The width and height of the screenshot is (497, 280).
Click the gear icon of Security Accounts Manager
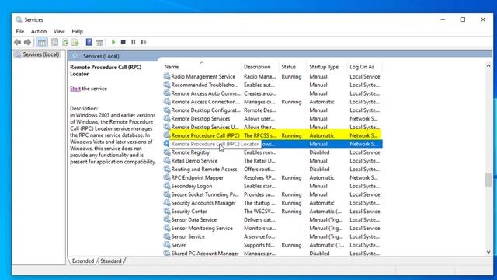(167, 202)
